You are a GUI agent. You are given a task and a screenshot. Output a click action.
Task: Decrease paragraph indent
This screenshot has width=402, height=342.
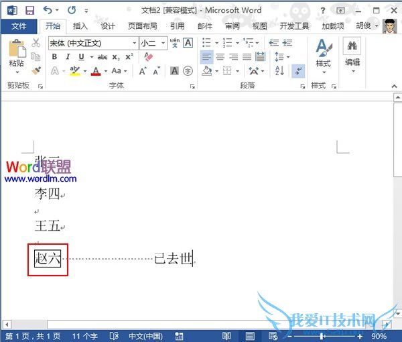click(x=274, y=43)
